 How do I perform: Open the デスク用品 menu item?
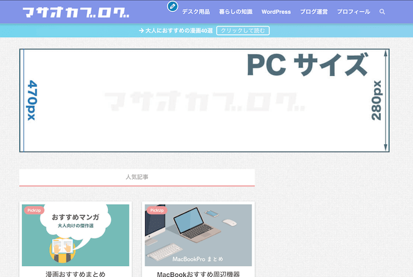196,12
